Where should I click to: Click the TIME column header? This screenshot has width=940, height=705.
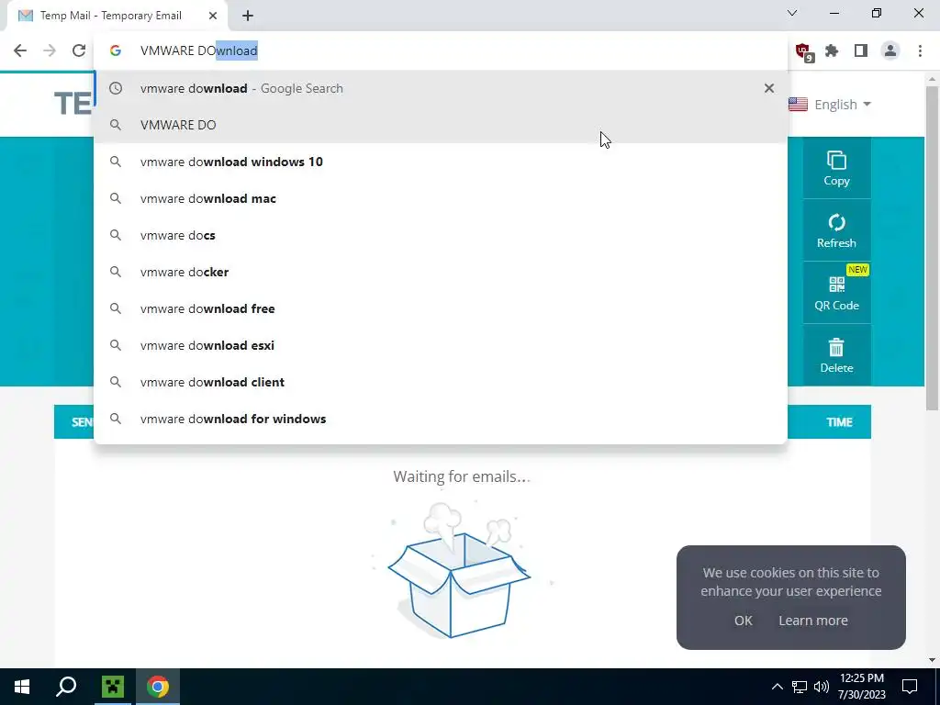pos(839,422)
